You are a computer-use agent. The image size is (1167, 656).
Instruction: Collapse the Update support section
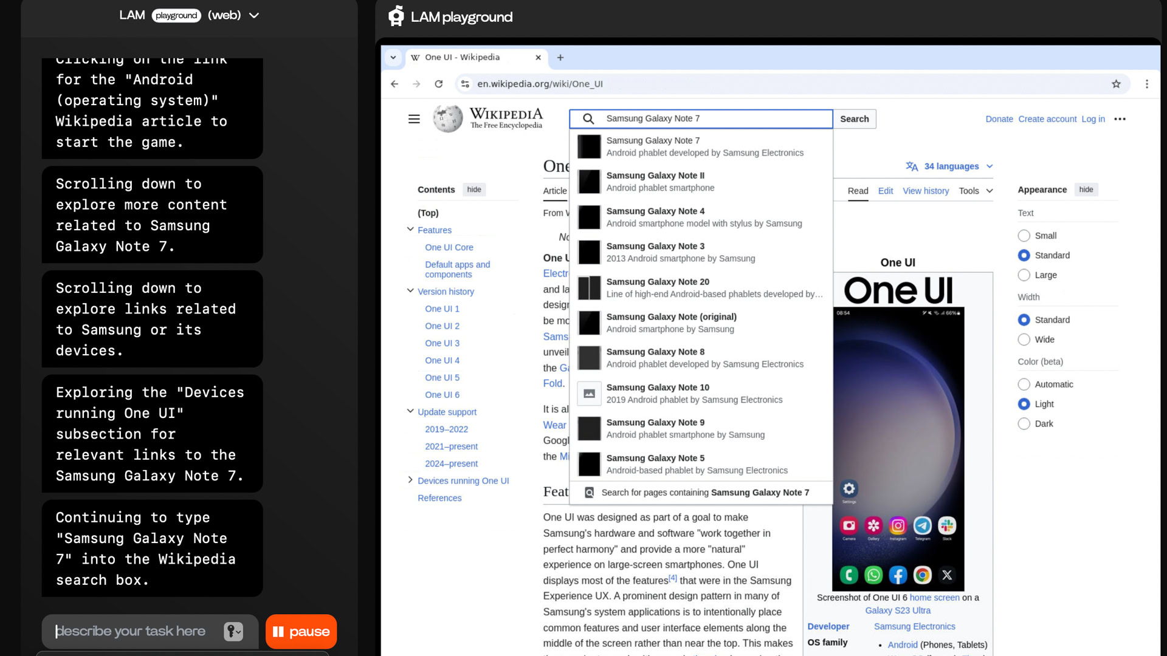point(410,411)
